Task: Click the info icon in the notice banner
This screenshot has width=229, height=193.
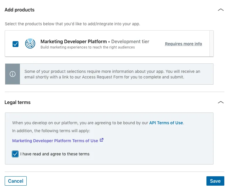Action: (13, 74)
